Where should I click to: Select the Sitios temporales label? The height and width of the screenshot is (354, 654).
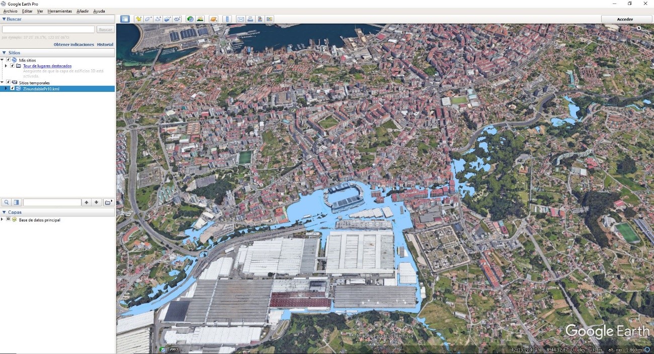pyautogui.click(x=34, y=83)
